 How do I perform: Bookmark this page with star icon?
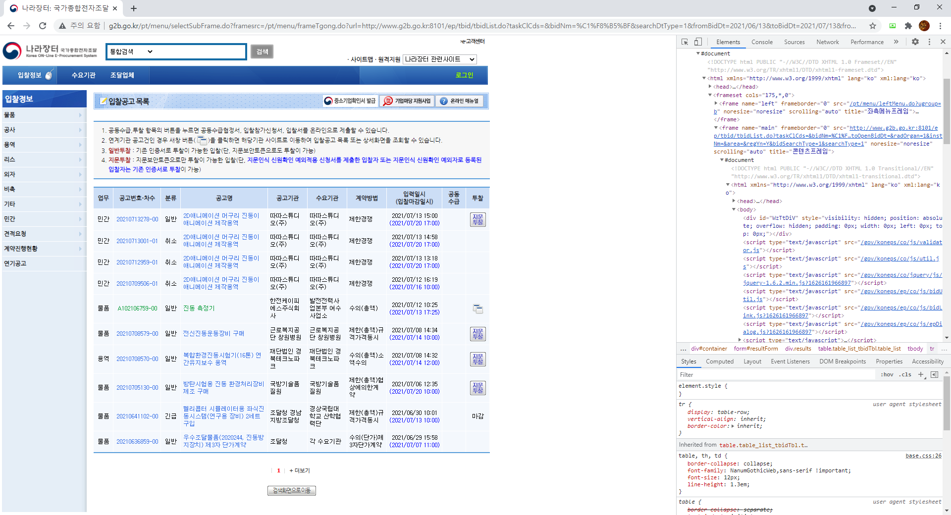pyautogui.click(x=873, y=26)
